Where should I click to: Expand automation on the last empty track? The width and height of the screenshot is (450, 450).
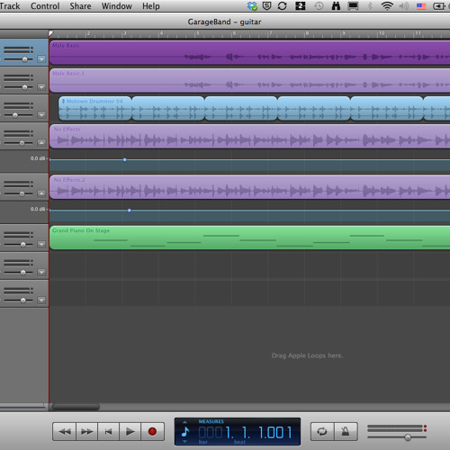(x=41, y=300)
